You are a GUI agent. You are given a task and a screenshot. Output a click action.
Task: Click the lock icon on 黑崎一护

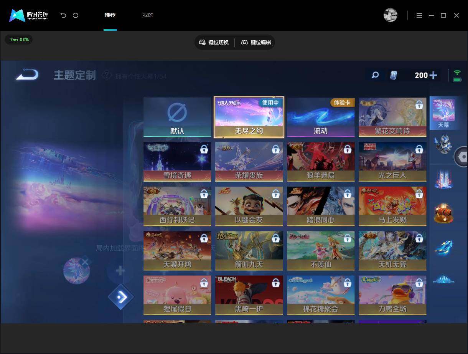pos(275,283)
